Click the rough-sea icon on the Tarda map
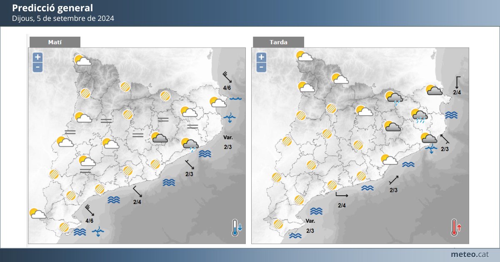 pos(431,149)
